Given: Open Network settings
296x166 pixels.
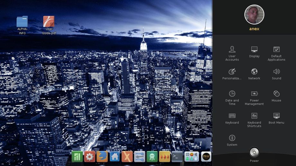Looking at the screenshot, I should [254, 74].
